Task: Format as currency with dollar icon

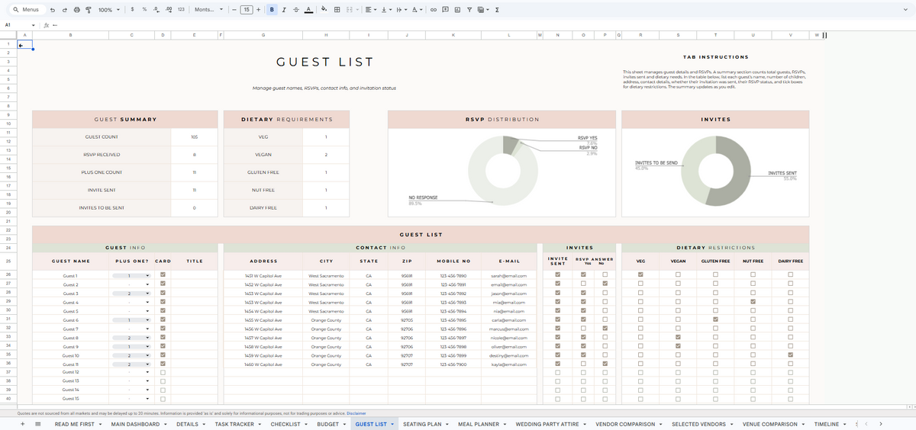Action: (x=133, y=9)
